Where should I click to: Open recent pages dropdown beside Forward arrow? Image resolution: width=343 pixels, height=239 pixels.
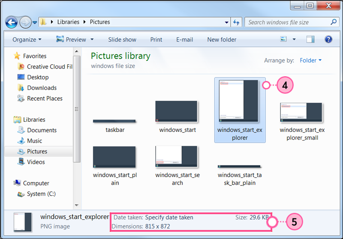pos(35,22)
